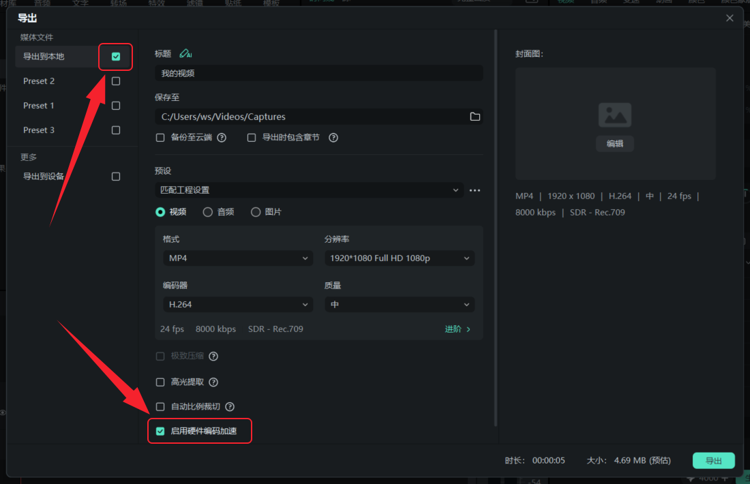
Task: Click the 导出 export button
Action: pos(714,461)
